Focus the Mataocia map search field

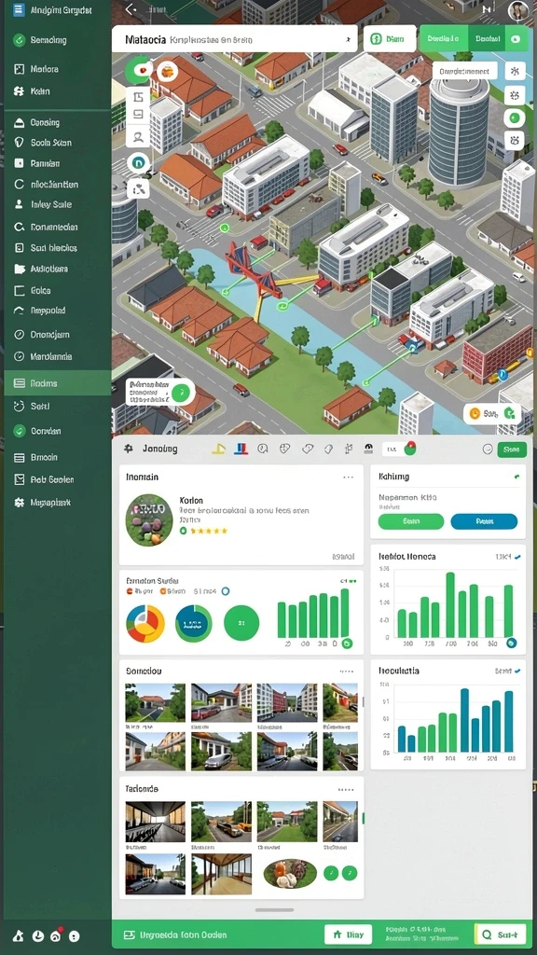(x=234, y=39)
